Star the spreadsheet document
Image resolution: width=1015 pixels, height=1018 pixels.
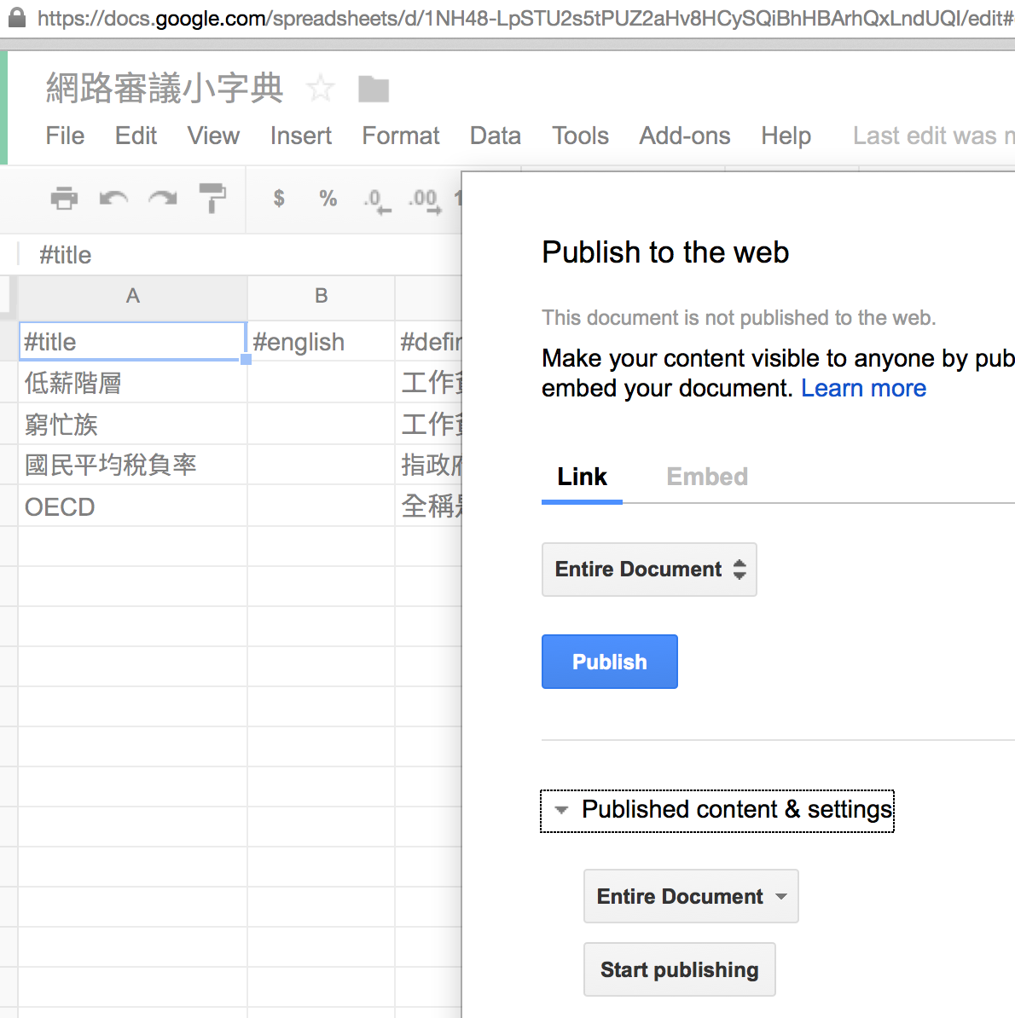click(x=321, y=88)
